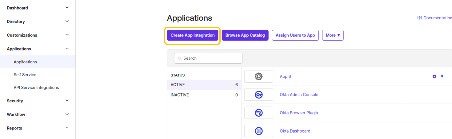The image size is (452, 139).
Task: Open the More dropdown button
Action: [332, 35]
